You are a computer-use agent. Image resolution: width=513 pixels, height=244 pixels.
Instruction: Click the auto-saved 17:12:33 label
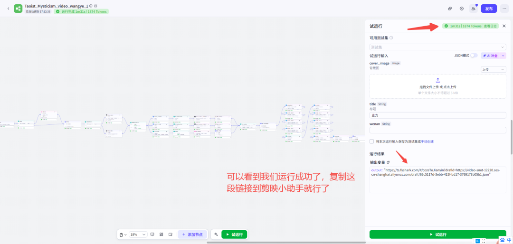pyautogui.click(x=38, y=11)
